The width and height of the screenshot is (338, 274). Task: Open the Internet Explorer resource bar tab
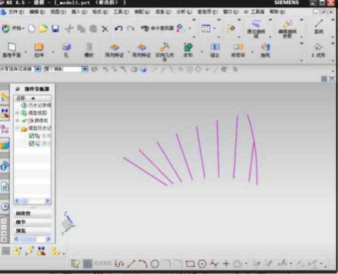coord(4,166)
